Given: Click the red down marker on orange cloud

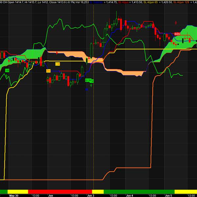Looking at the screenshot, I should [57, 53].
